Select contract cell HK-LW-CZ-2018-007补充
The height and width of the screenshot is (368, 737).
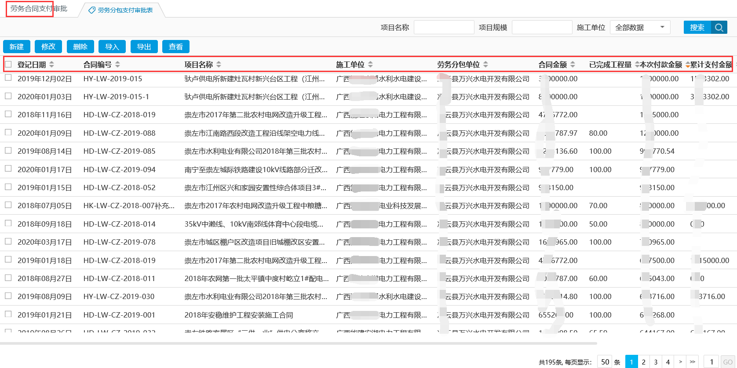pyautogui.click(x=129, y=206)
